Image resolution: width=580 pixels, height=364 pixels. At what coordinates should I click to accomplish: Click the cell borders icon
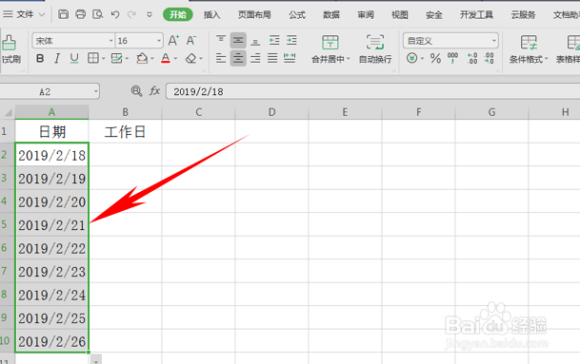pyautogui.click(x=92, y=58)
